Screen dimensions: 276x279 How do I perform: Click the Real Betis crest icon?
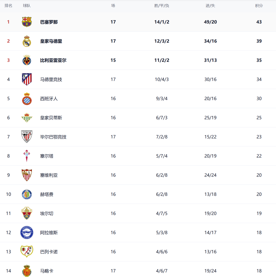tap(27, 118)
